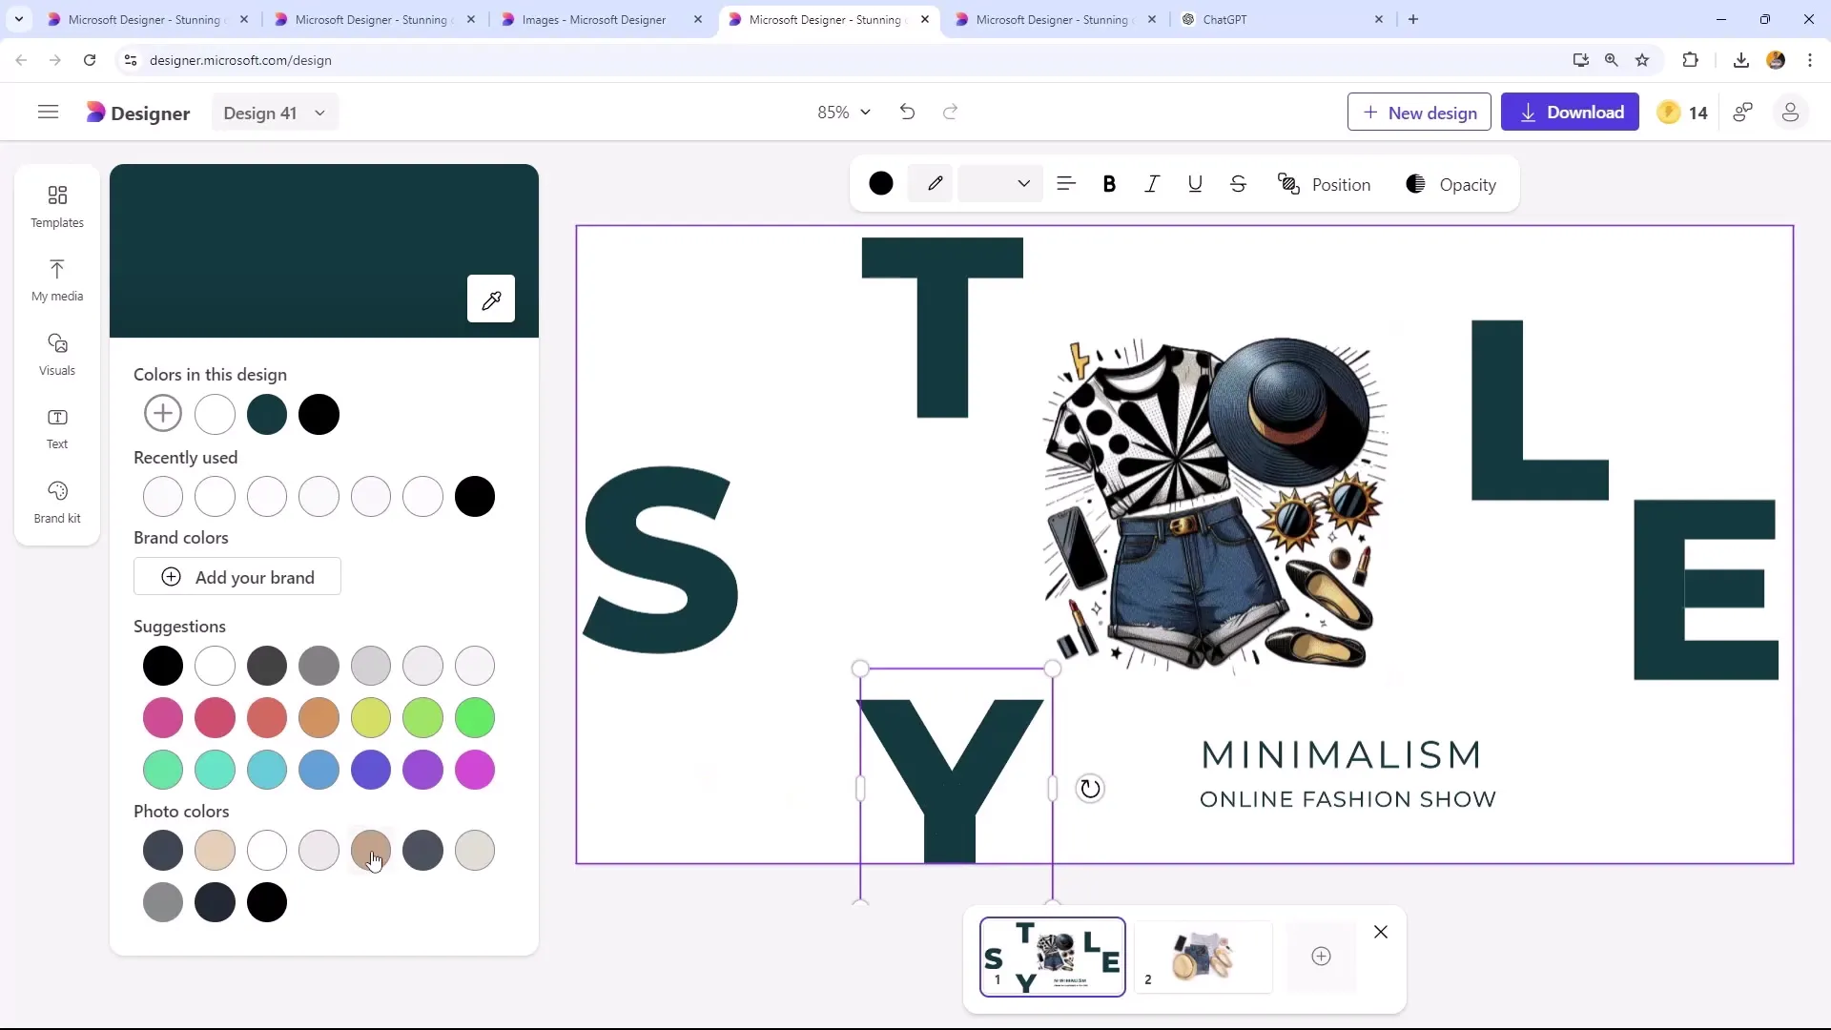The height and width of the screenshot is (1030, 1831).
Task: Open the 85% zoom level dropdown
Action: 844,113
